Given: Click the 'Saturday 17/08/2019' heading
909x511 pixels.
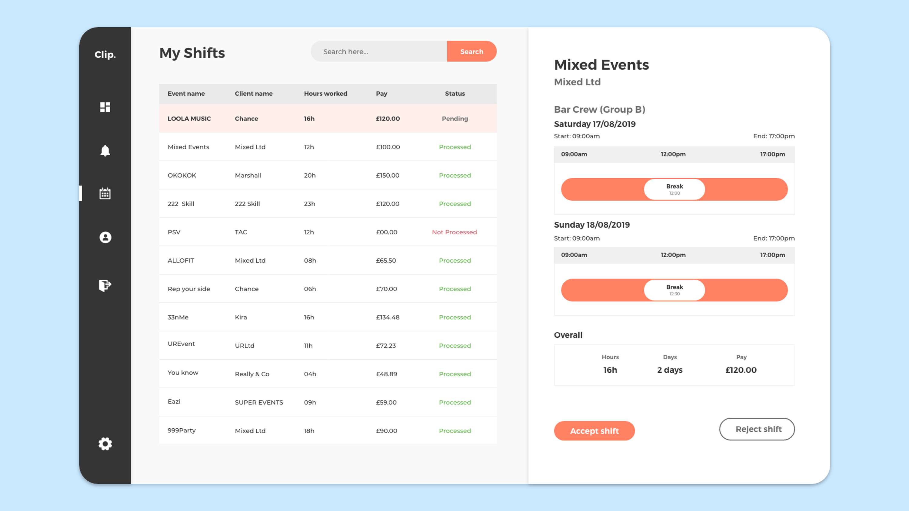Looking at the screenshot, I should point(594,124).
